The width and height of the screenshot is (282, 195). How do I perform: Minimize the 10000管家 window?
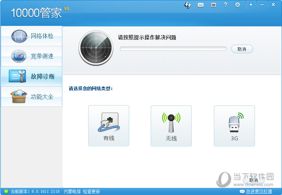pos(262,5)
